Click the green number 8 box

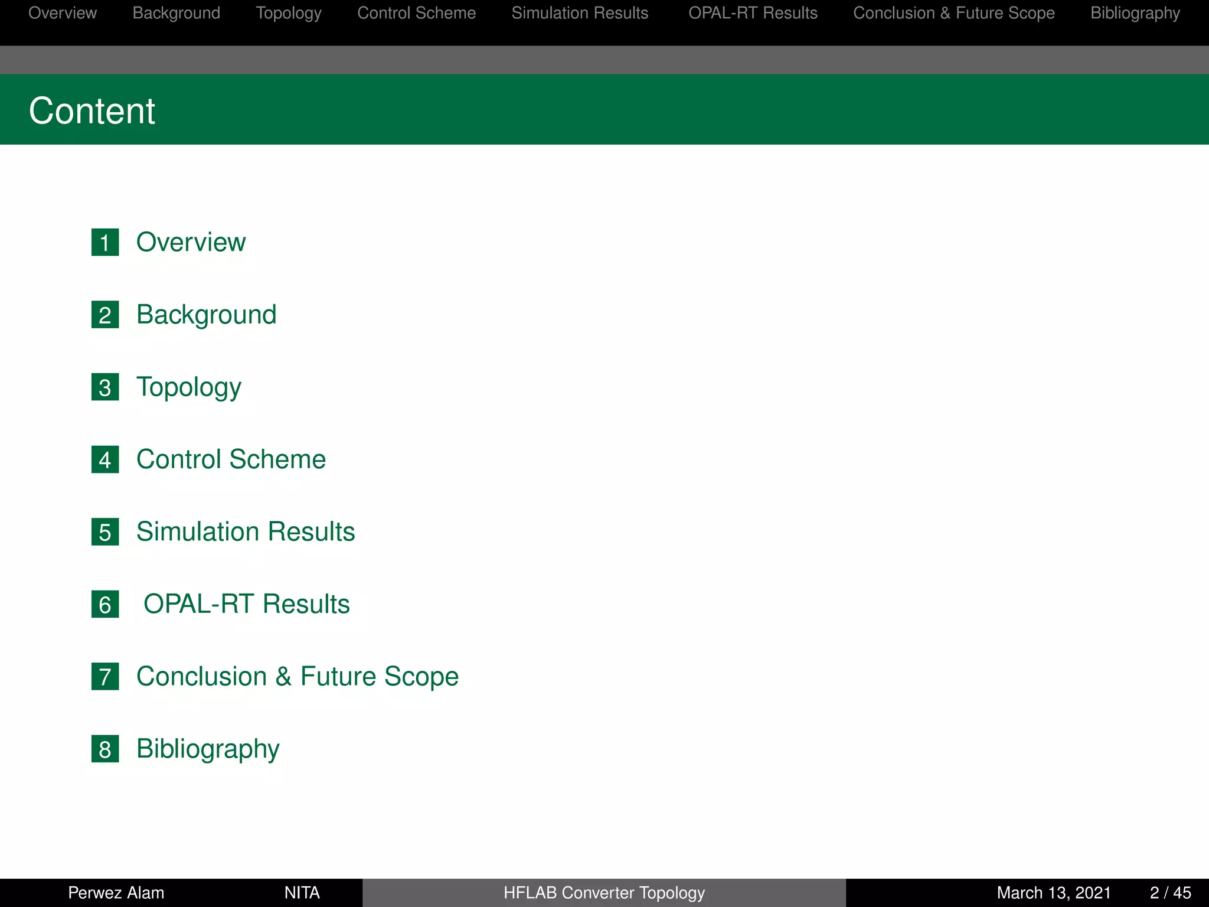tap(105, 749)
